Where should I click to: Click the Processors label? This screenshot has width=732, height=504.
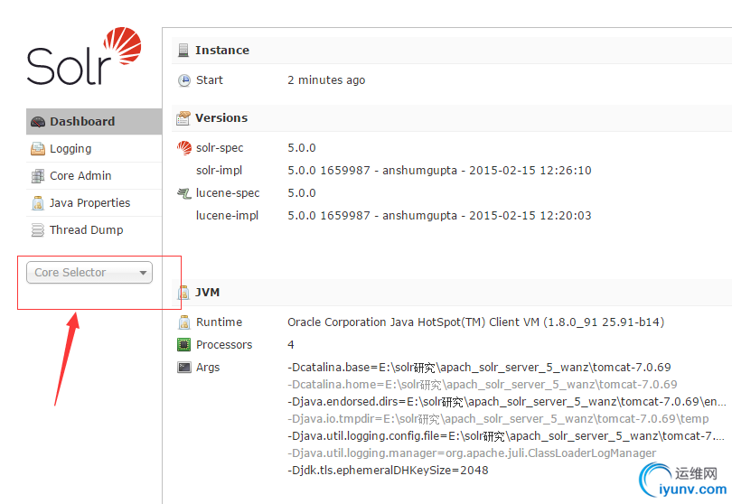coord(224,345)
